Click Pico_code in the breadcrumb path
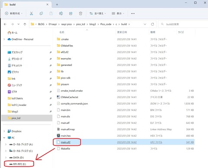The height and width of the screenshot is (168, 208). (106, 24)
